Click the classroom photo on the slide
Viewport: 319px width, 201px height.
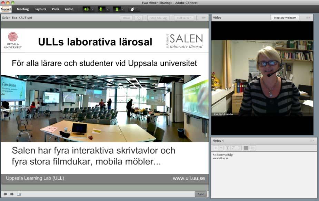tap(104, 109)
